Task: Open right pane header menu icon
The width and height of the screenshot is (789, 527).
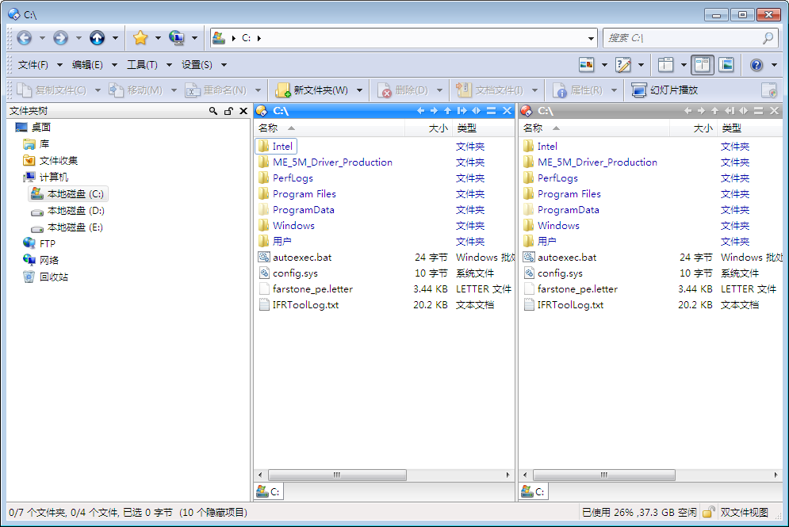Action: 759,111
